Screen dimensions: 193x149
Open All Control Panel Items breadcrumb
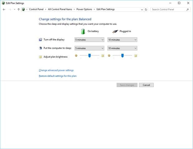(60, 9)
